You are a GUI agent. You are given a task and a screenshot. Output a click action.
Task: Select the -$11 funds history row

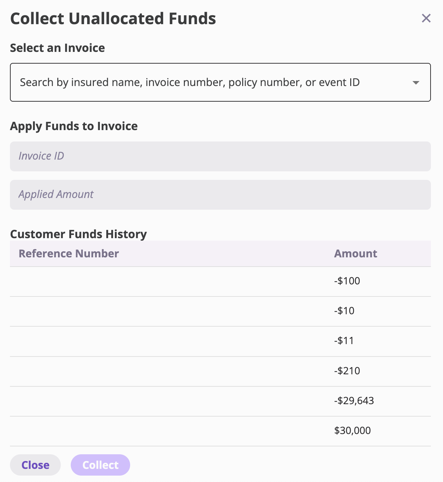pyautogui.click(x=220, y=341)
